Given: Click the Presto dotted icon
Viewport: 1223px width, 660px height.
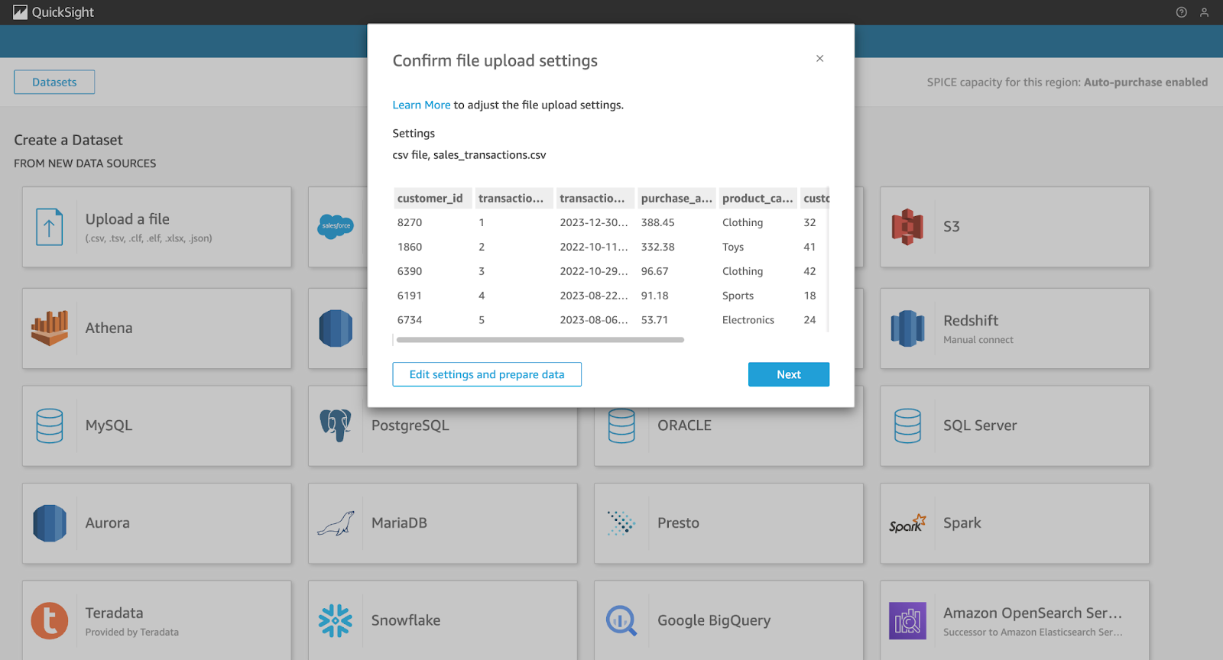Looking at the screenshot, I should click(621, 523).
